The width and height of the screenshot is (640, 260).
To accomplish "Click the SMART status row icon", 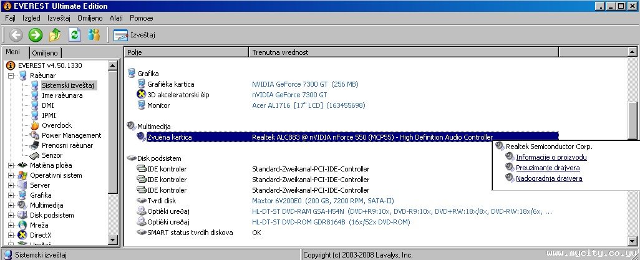I will click(141, 233).
